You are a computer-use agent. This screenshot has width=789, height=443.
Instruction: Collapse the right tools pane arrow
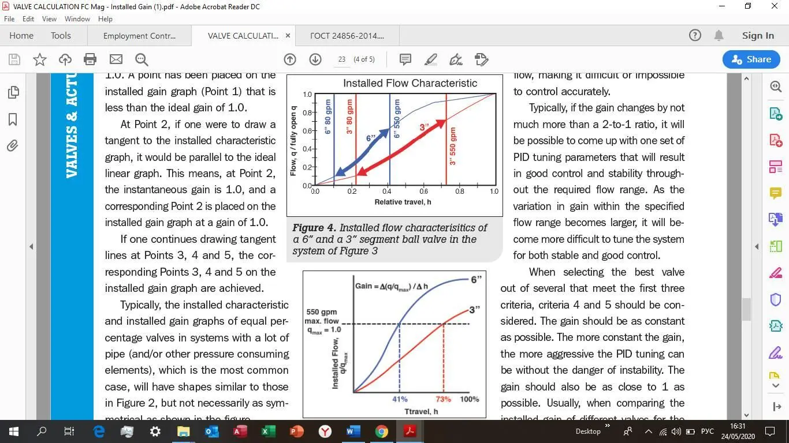[x=757, y=247]
